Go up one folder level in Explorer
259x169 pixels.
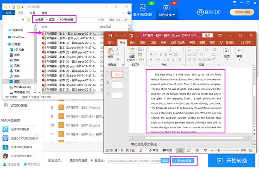pyautogui.click(x=23, y=20)
